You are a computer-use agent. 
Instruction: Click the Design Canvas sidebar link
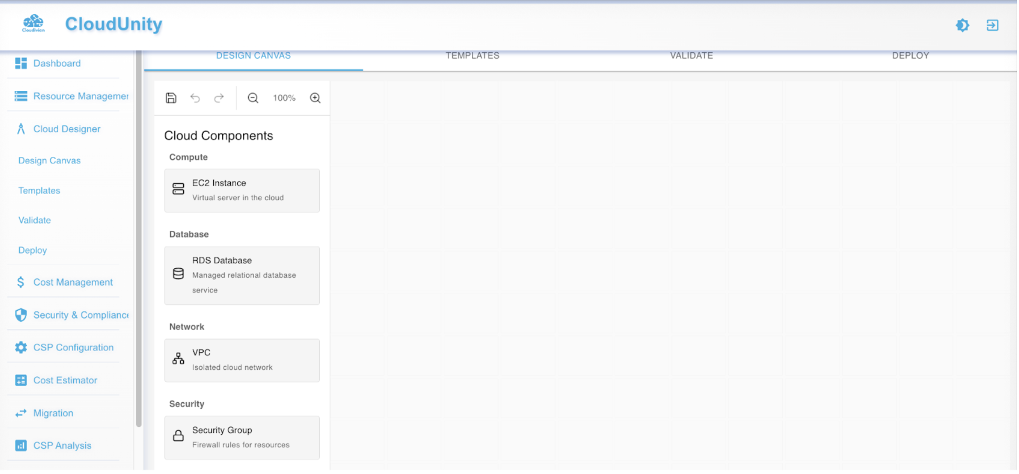coord(49,161)
